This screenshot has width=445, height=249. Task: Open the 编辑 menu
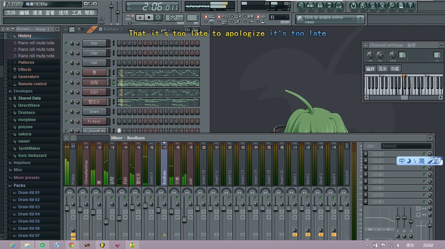coord(24,13)
